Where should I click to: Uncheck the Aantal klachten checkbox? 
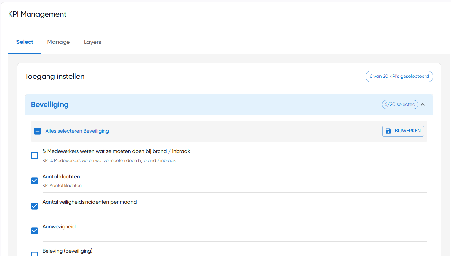(x=35, y=180)
